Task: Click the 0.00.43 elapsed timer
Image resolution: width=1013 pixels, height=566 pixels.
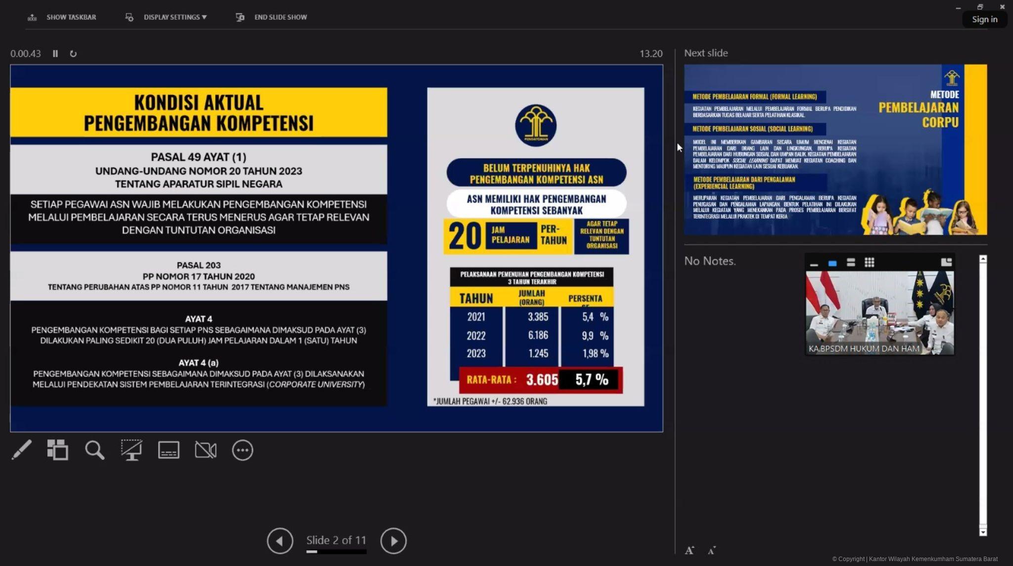Action: click(x=26, y=53)
